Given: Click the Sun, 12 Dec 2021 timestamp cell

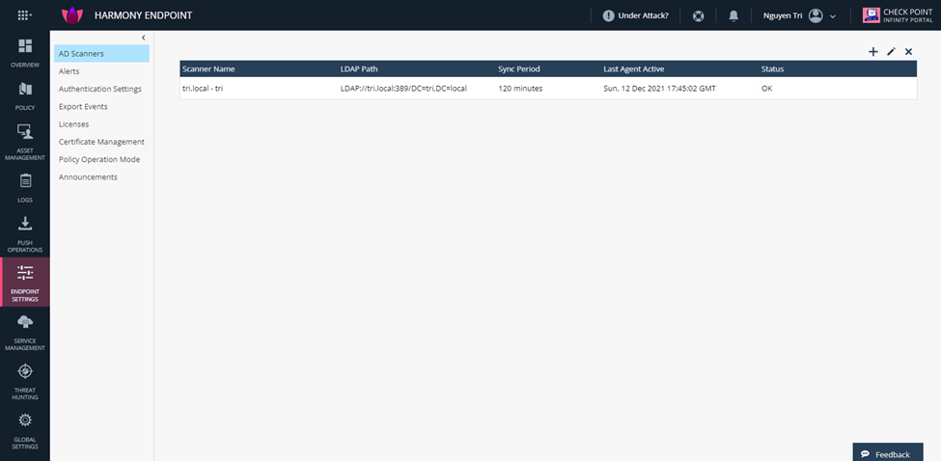Looking at the screenshot, I should pyautogui.click(x=659, y=88).
